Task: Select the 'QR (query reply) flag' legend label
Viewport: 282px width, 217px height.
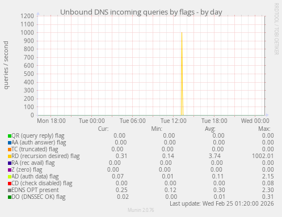Action: click(38, 136)
